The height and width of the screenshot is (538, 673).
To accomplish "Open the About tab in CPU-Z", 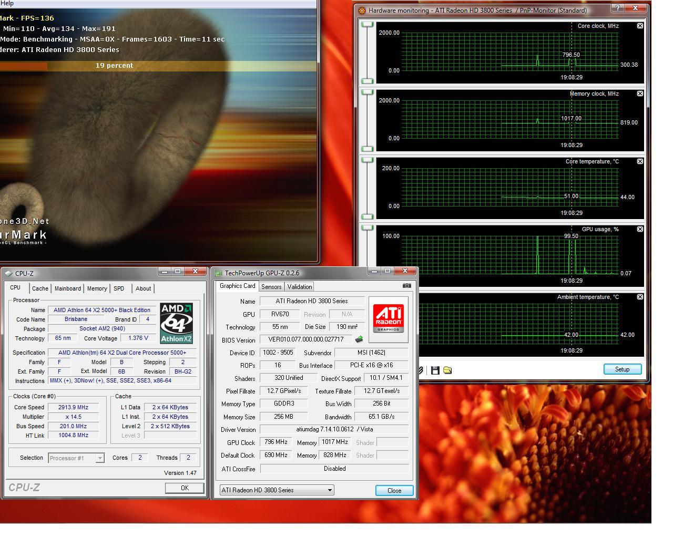I will (x=143, y=288).
